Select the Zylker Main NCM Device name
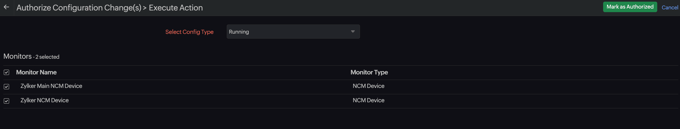 point(51,86)
